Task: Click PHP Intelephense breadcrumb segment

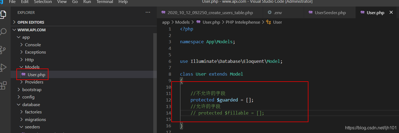Action: [243, 22]
